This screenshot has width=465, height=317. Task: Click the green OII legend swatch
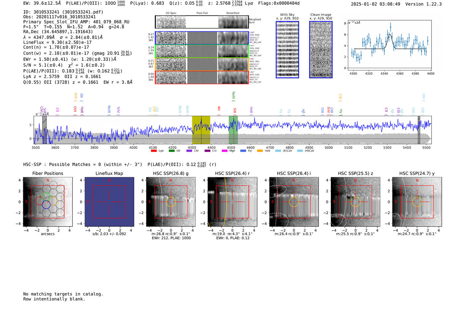172,151
